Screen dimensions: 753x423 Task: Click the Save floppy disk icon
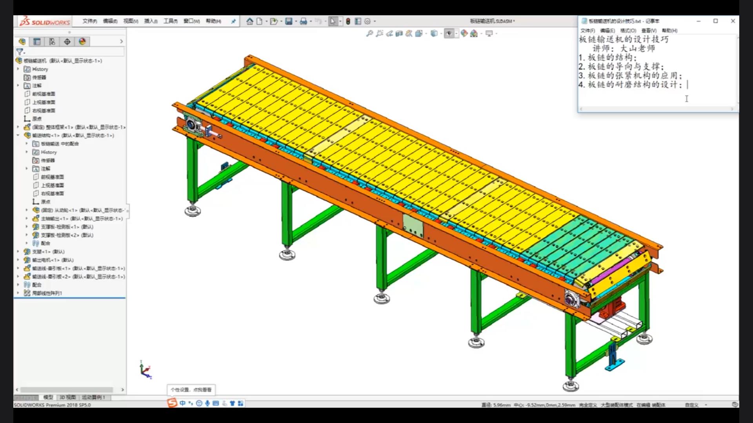click(289, 21)
